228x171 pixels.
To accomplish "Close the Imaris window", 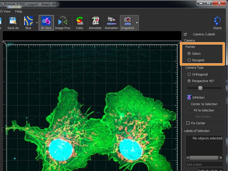I will (219, 3).
